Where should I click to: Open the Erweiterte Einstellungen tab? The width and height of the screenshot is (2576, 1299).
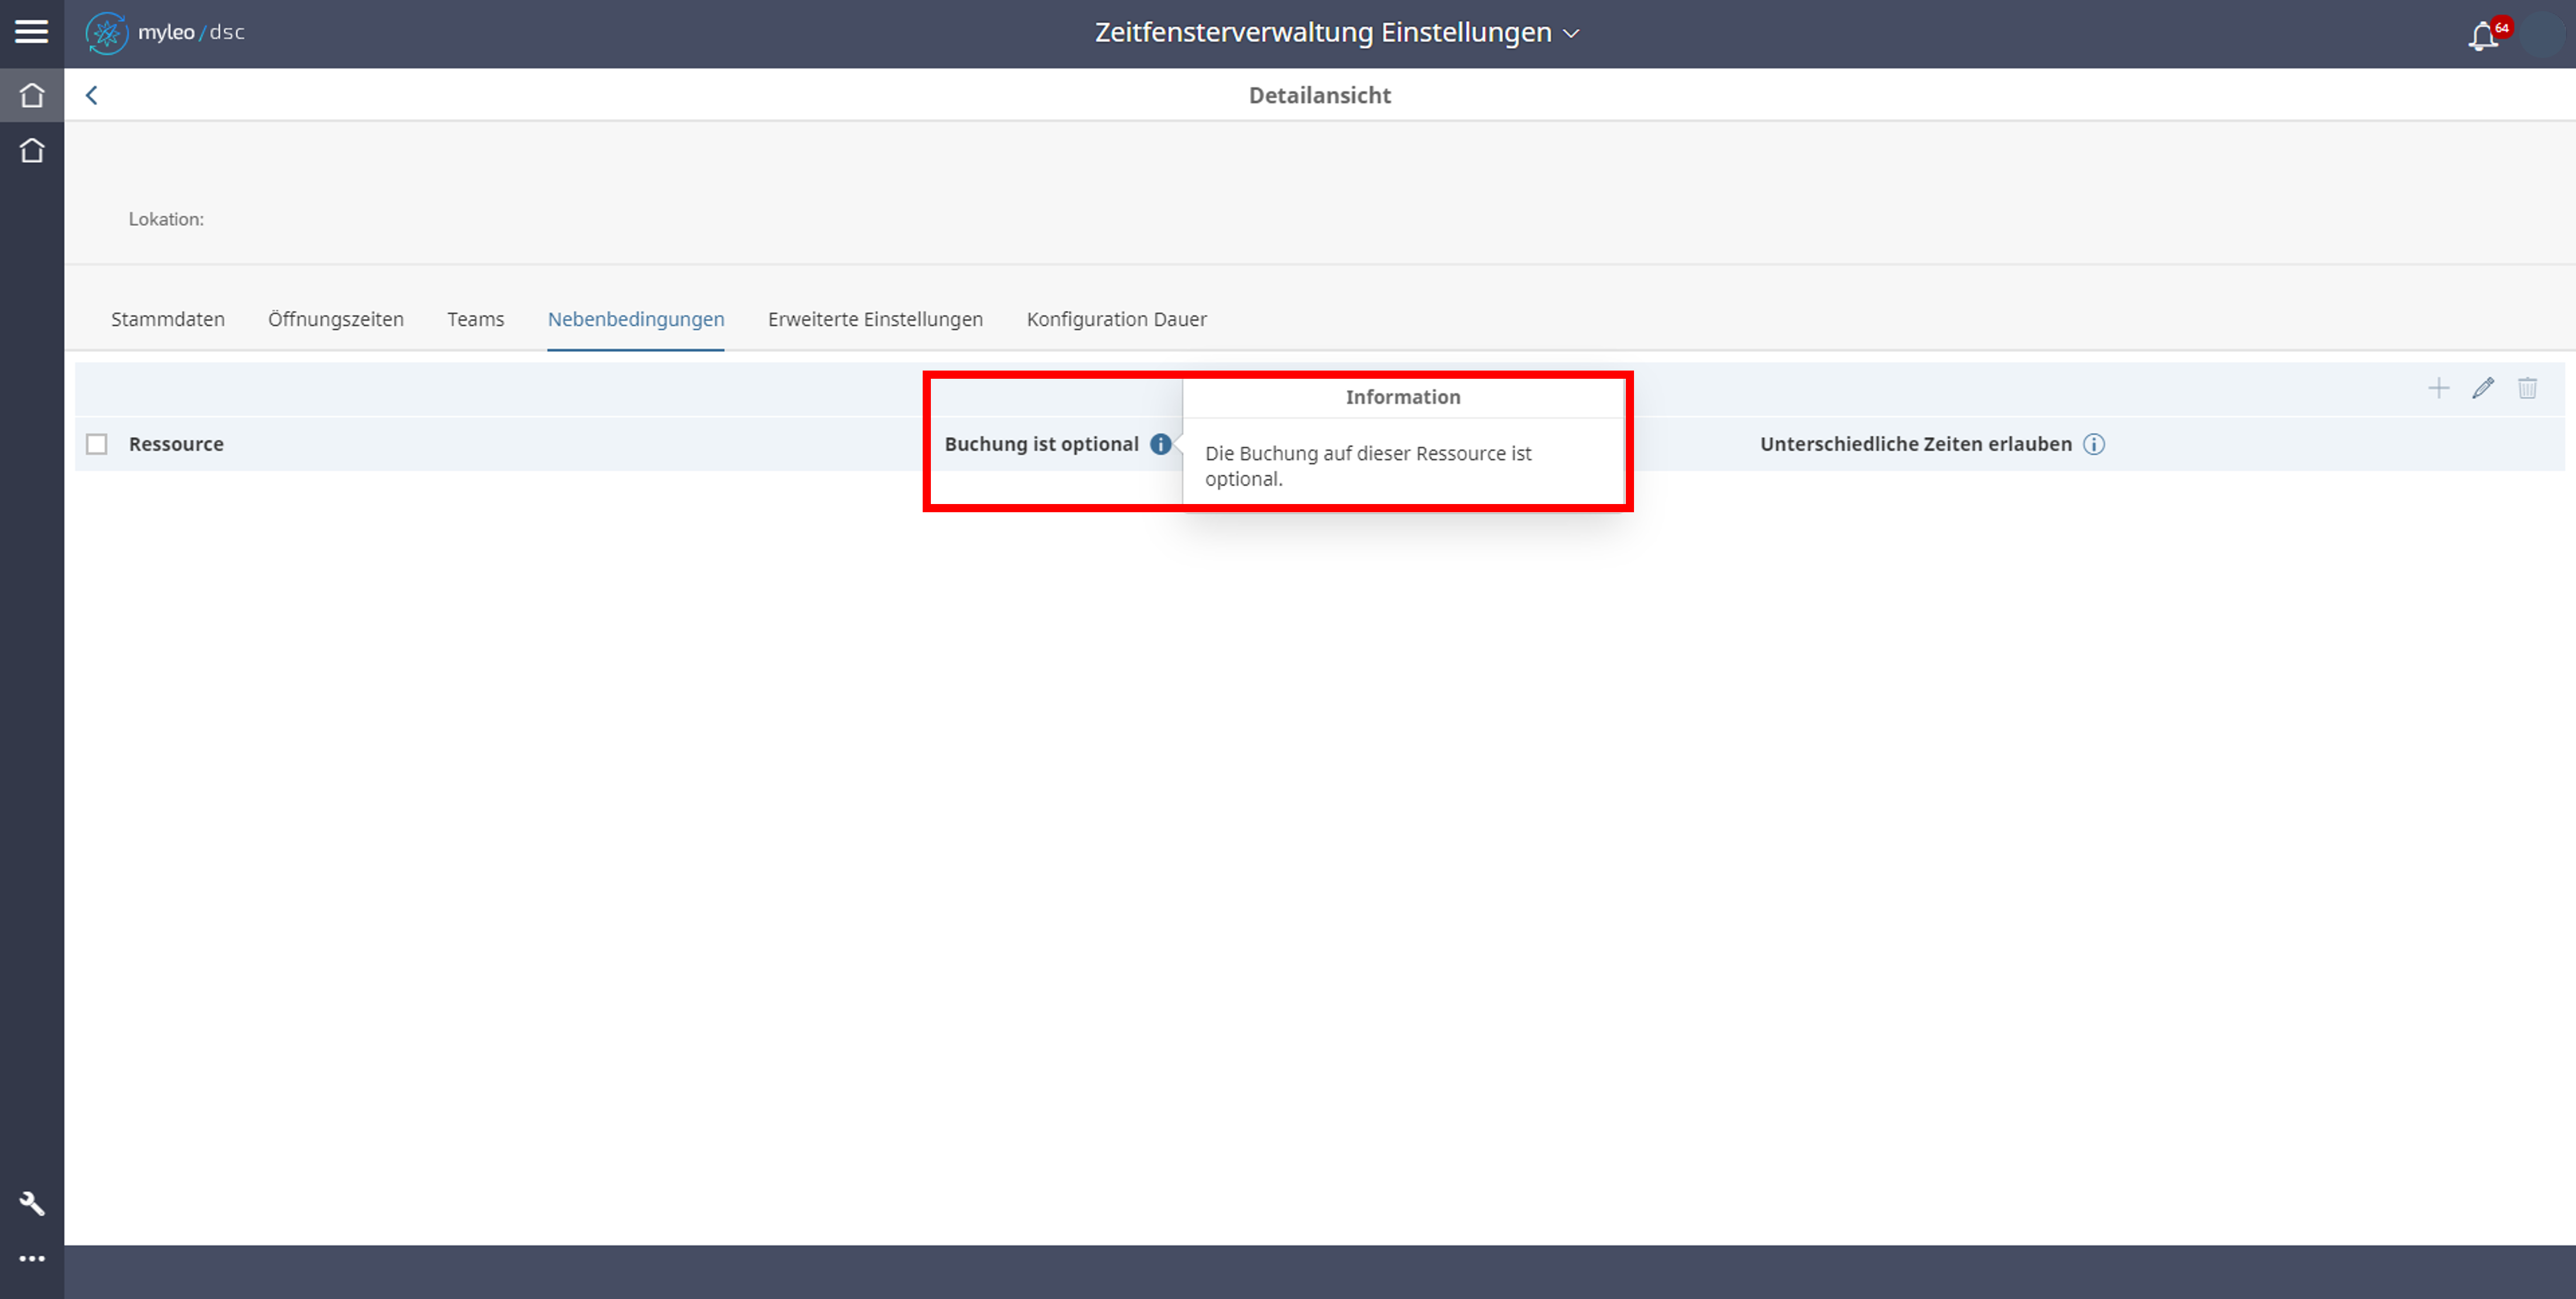[x=875, y=319]
